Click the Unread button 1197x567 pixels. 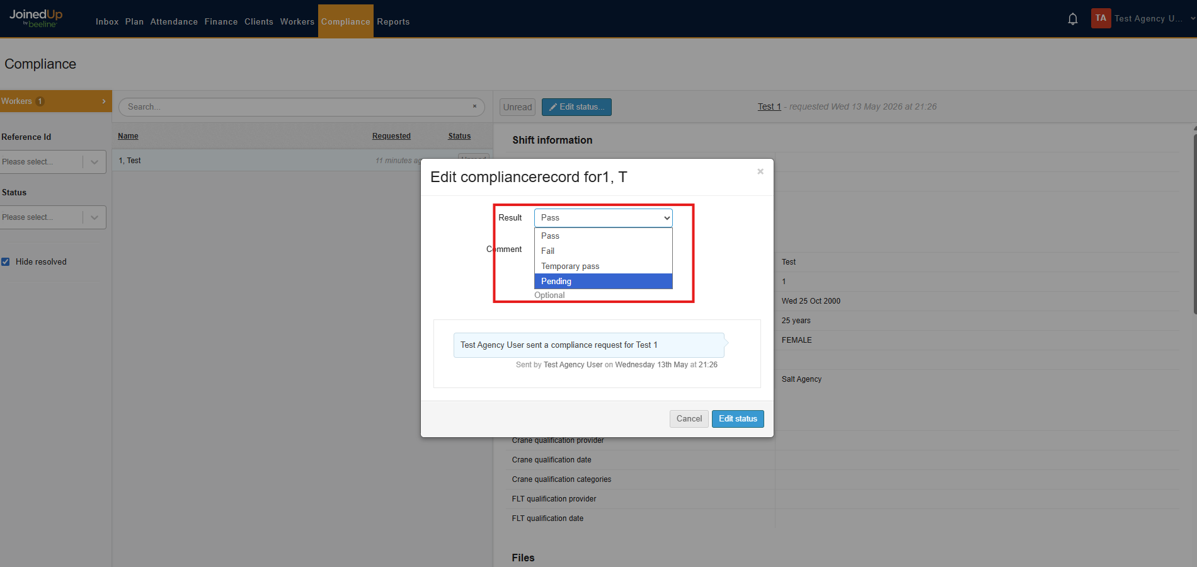(518, 107)
